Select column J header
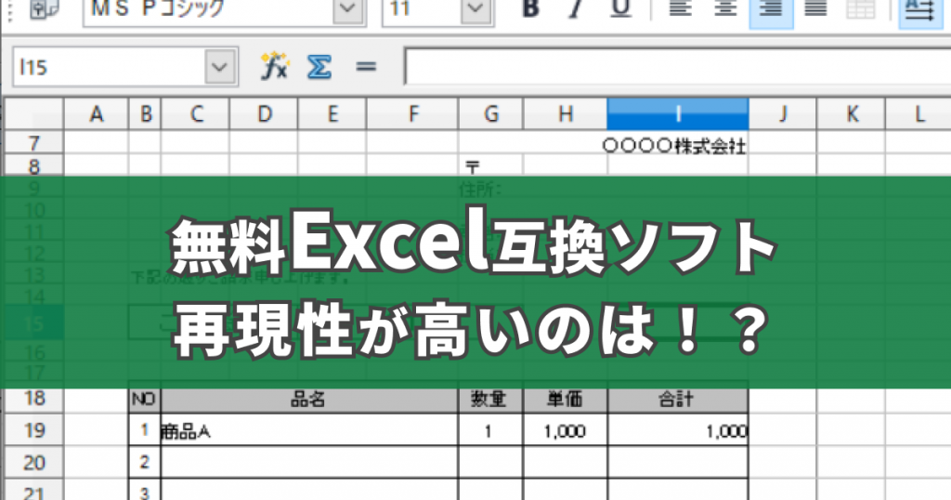 tap(783, 114)
